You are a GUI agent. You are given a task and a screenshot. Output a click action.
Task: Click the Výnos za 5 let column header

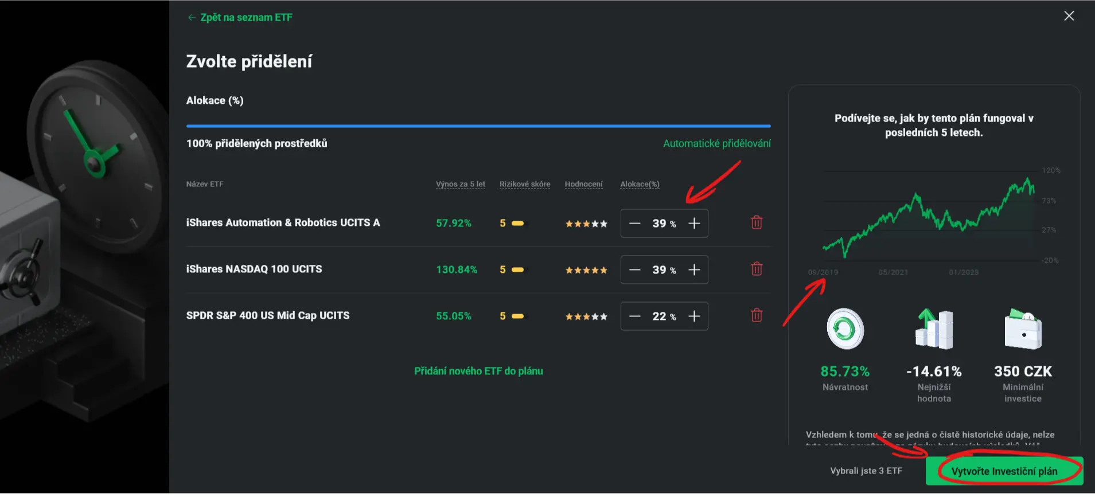(x=461, y=184)
